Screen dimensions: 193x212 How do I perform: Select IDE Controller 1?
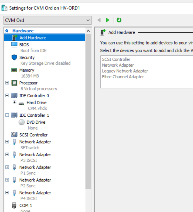click(x=34, y=115)
